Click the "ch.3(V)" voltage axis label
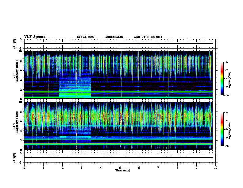The image size is (243, 188). click(x=14, y=158)
